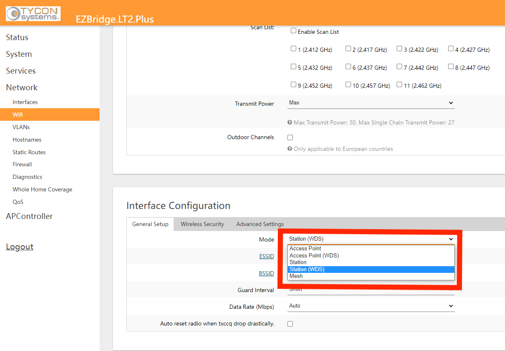The width and height of the screenshot is (505, 351).
Task: Click the Logout link
Action: 20,247
